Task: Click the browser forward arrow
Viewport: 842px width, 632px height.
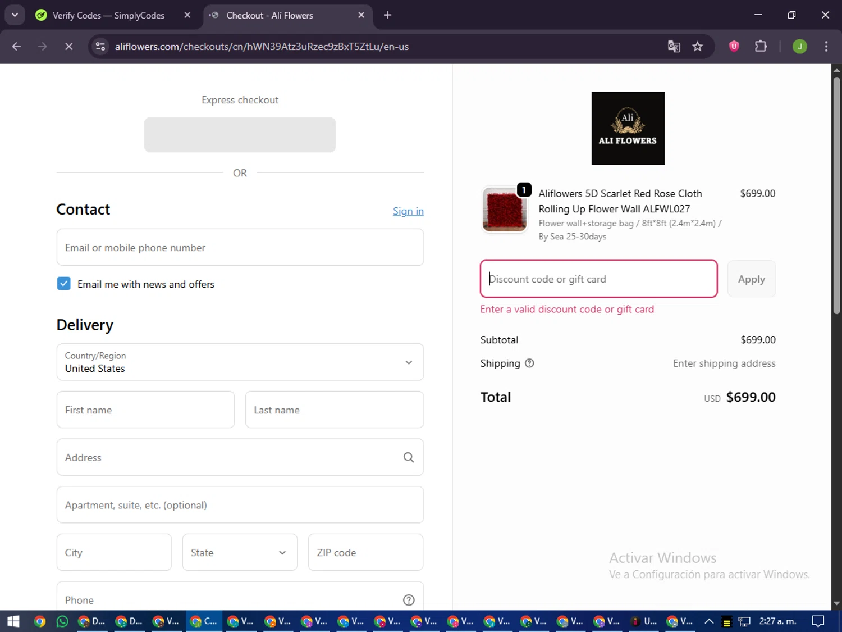Action: 43,47
